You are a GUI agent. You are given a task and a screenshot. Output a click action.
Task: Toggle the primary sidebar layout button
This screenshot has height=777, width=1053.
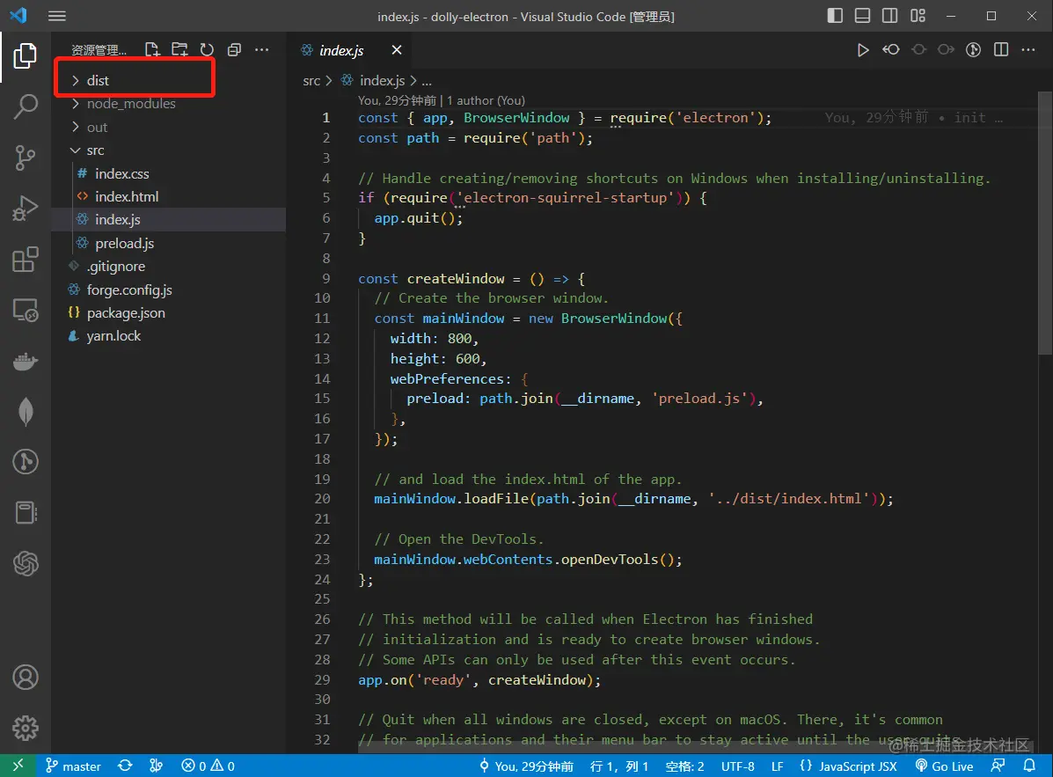pyautogui.click(x=835, y=16)
